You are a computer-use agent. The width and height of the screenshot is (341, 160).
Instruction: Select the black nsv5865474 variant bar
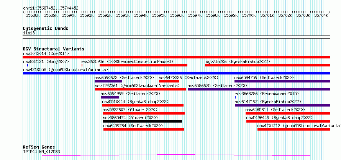pos(143,121)
